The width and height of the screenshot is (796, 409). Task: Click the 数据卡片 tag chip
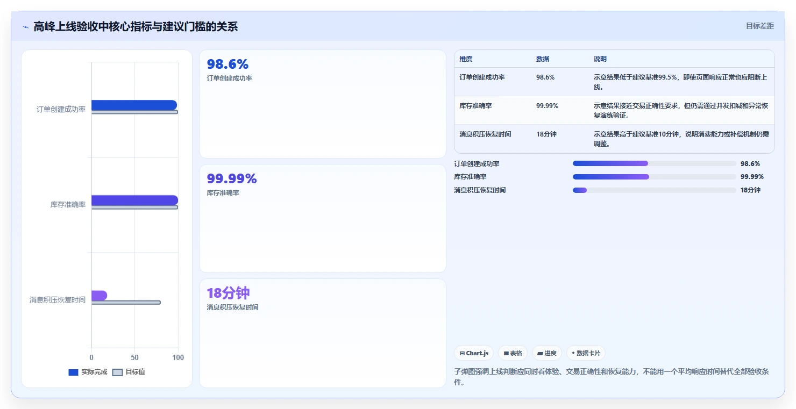(586, 353)
